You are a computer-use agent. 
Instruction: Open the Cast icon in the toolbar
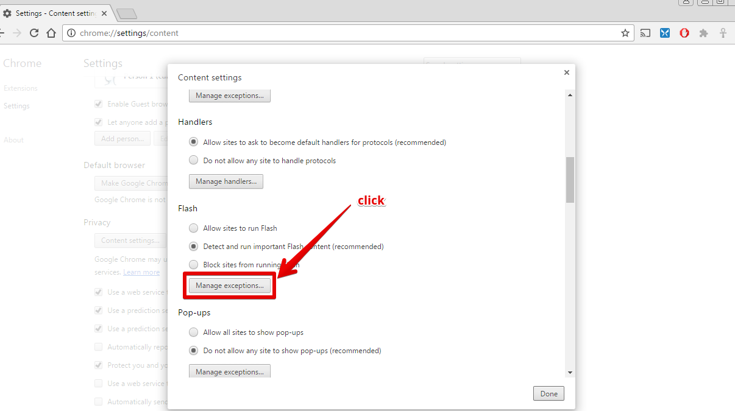pyautogui.click(x=645, y=33)
